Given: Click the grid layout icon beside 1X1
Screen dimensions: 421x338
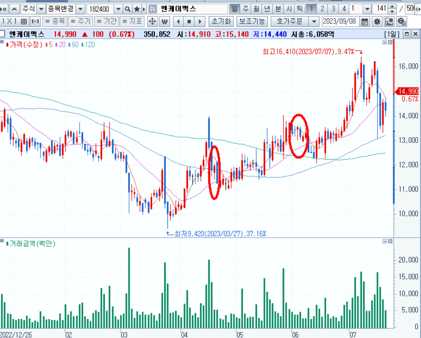Looking at the screenshot, I should pos(24,21).
